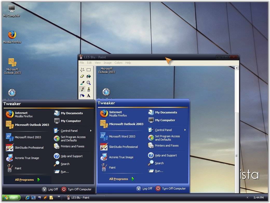This screenshot has height=203, width=270.
Task: Launch Internet Explorer from quick launch bar
Action: click(28, 198)
